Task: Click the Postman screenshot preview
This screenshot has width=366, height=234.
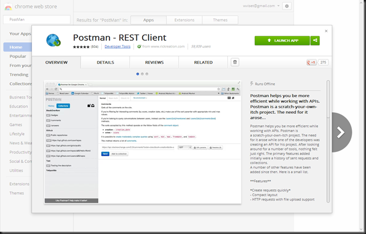Action: [143, 142]
